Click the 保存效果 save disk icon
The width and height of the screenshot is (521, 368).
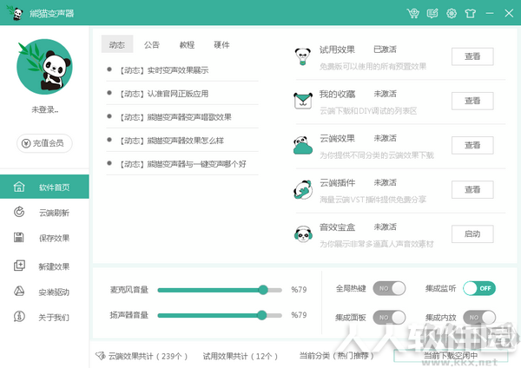[x=19, y=238]
